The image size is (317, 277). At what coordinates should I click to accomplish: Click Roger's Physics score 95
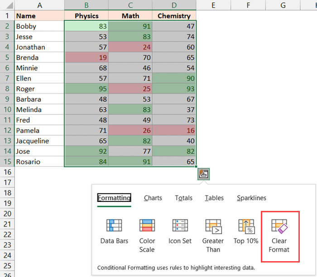click(x=86, y=89)
